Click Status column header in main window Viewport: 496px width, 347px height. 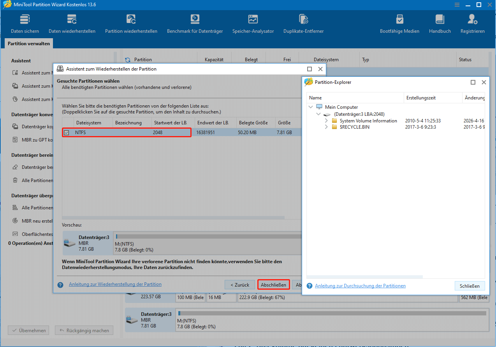point(465,60)
